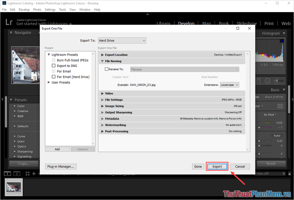Open the Window menu
Viewport: 294px width, 200px height.
tap(85, 10)
